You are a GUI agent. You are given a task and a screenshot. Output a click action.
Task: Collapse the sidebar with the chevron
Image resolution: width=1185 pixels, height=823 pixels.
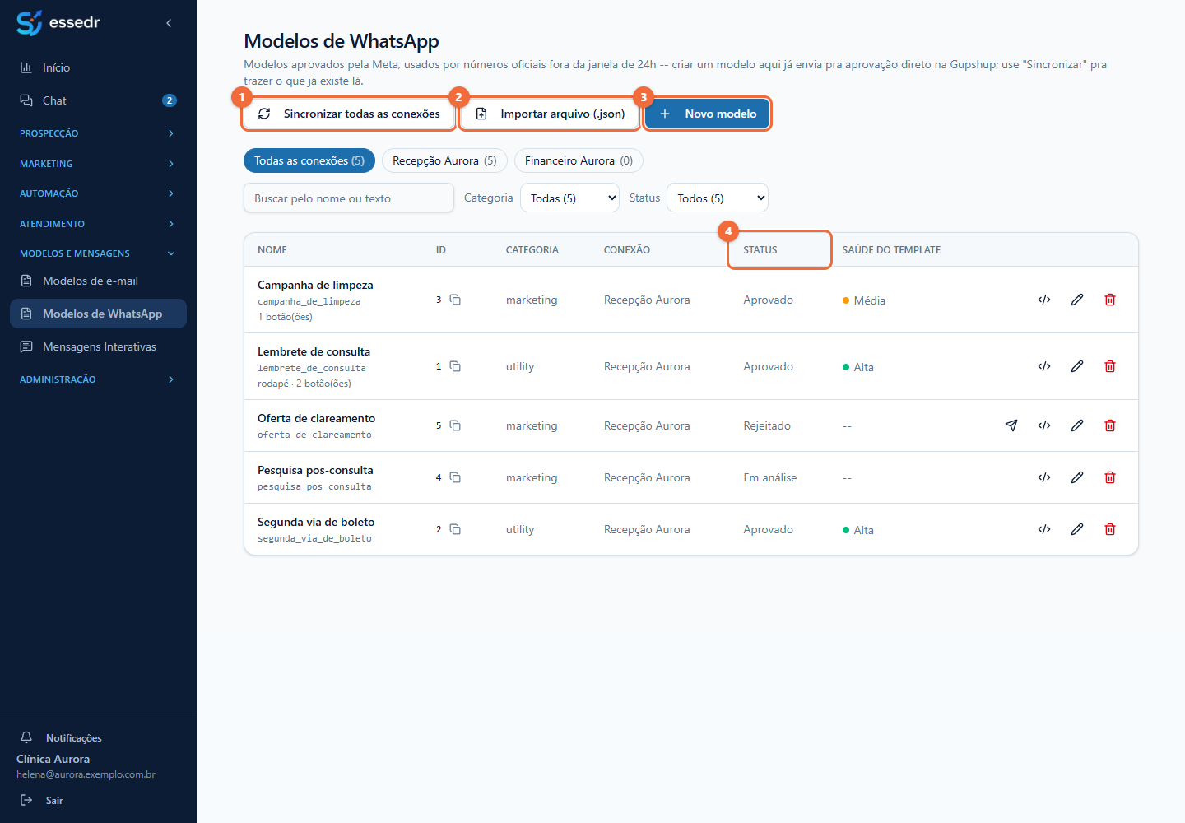(x=169, y=23)
